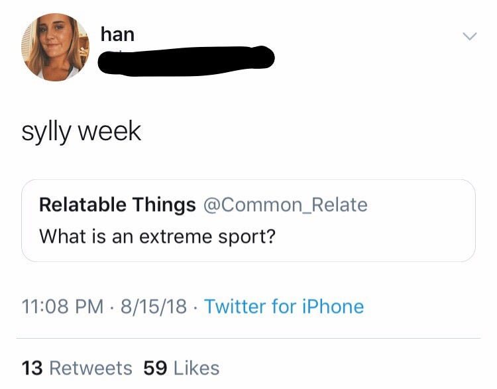Tap the word 'Retweets' label
The image size is (497, 389).
91,368
